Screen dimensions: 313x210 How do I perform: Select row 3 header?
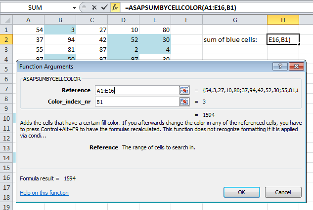point(6,49)
